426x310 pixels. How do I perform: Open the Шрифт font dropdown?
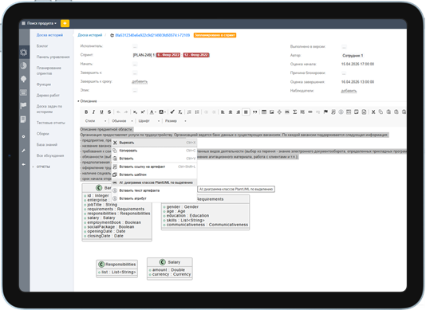[149, 121]
